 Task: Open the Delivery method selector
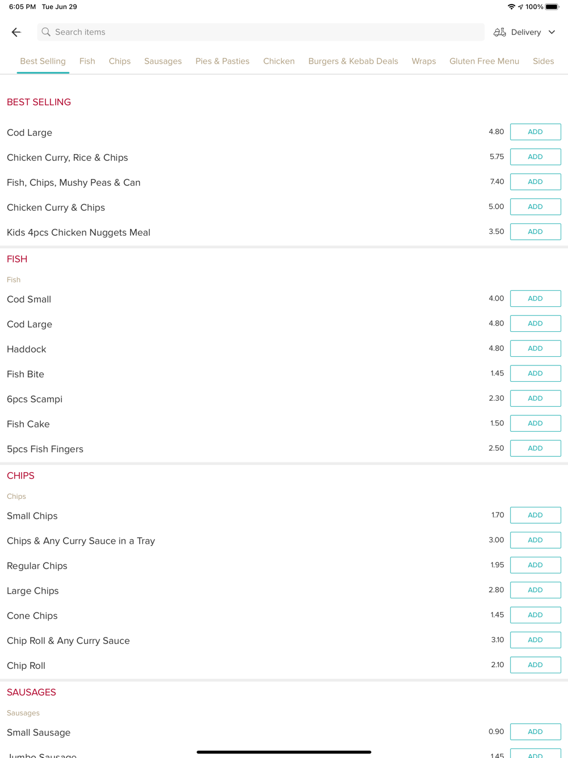(524, 32)
